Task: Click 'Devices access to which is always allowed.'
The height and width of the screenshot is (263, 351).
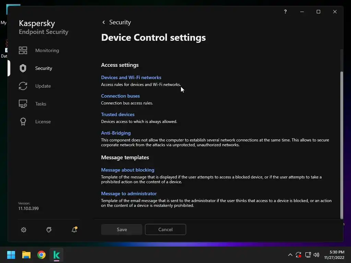Action: [x=139, y=122]
